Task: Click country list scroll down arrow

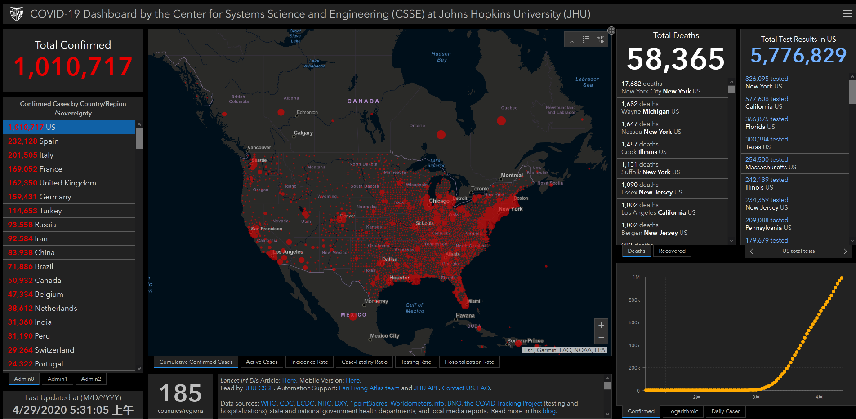Action: [x=139, y=369]
